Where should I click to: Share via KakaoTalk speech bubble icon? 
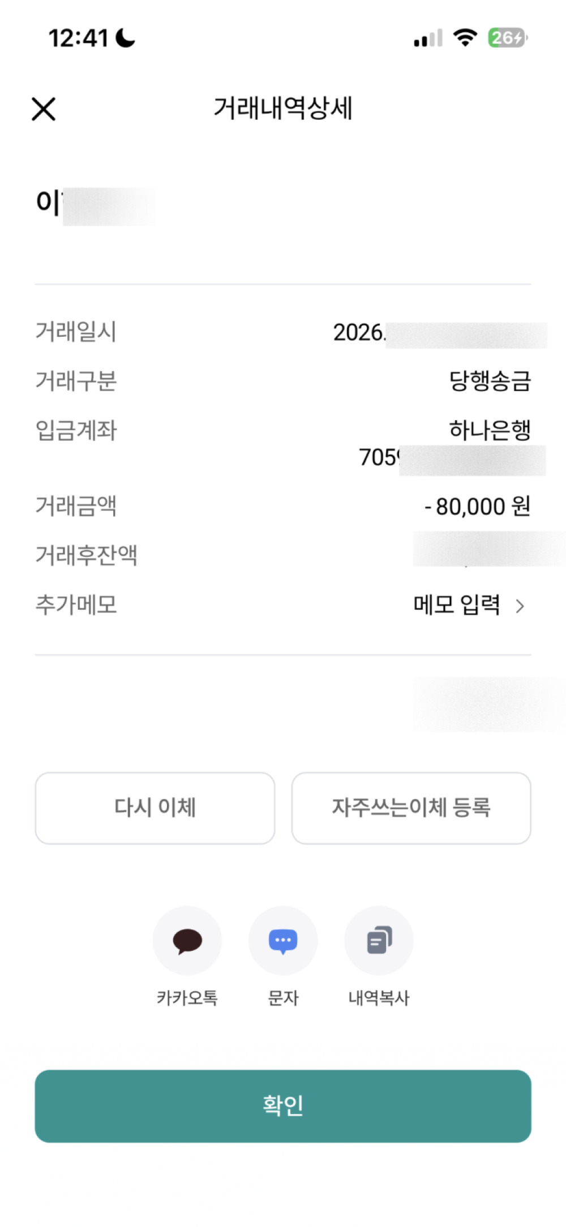pyautogui.click(x=187, y=940)
